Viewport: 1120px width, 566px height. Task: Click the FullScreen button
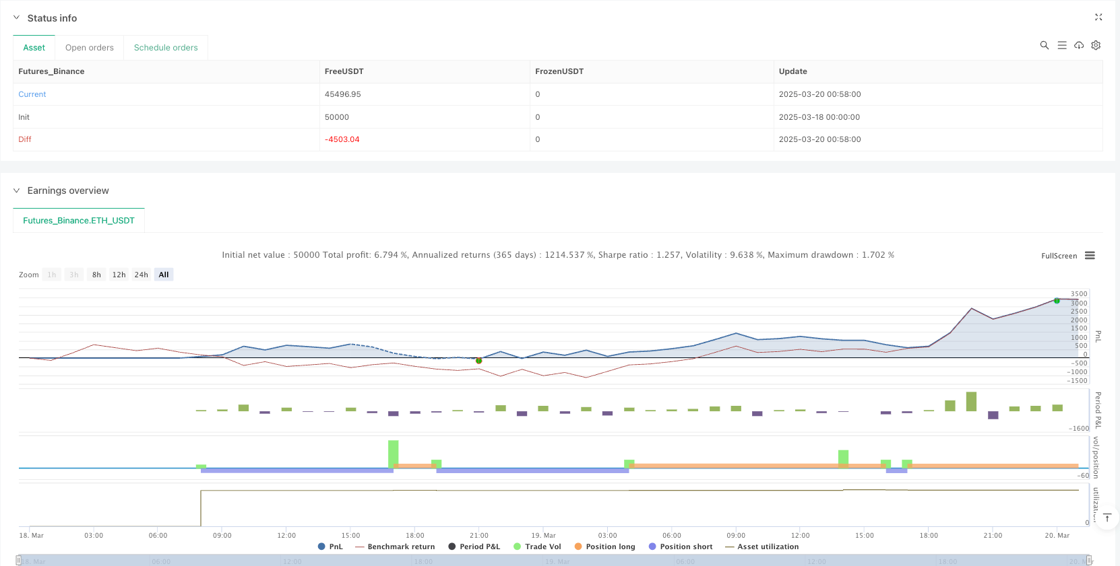click(x=1059, y=256)
